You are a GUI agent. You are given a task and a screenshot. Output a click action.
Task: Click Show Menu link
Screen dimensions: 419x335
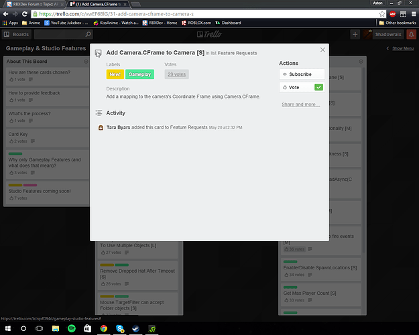403,48
